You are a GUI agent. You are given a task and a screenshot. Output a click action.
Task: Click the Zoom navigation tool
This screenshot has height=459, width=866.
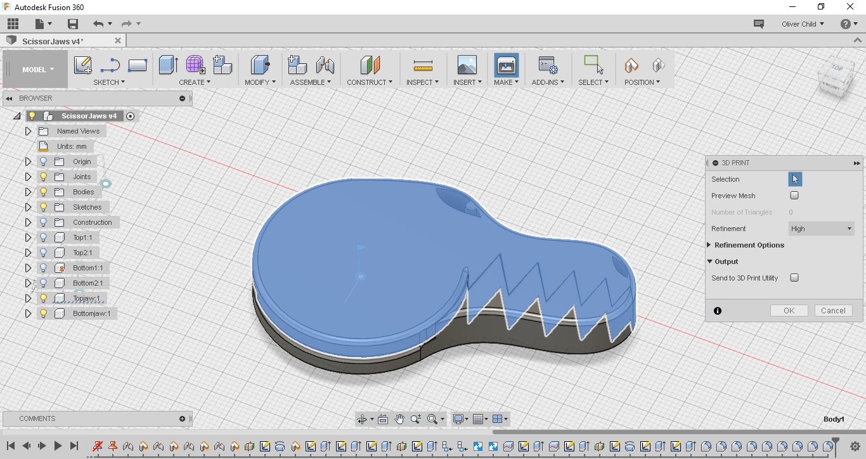point(416,419)
